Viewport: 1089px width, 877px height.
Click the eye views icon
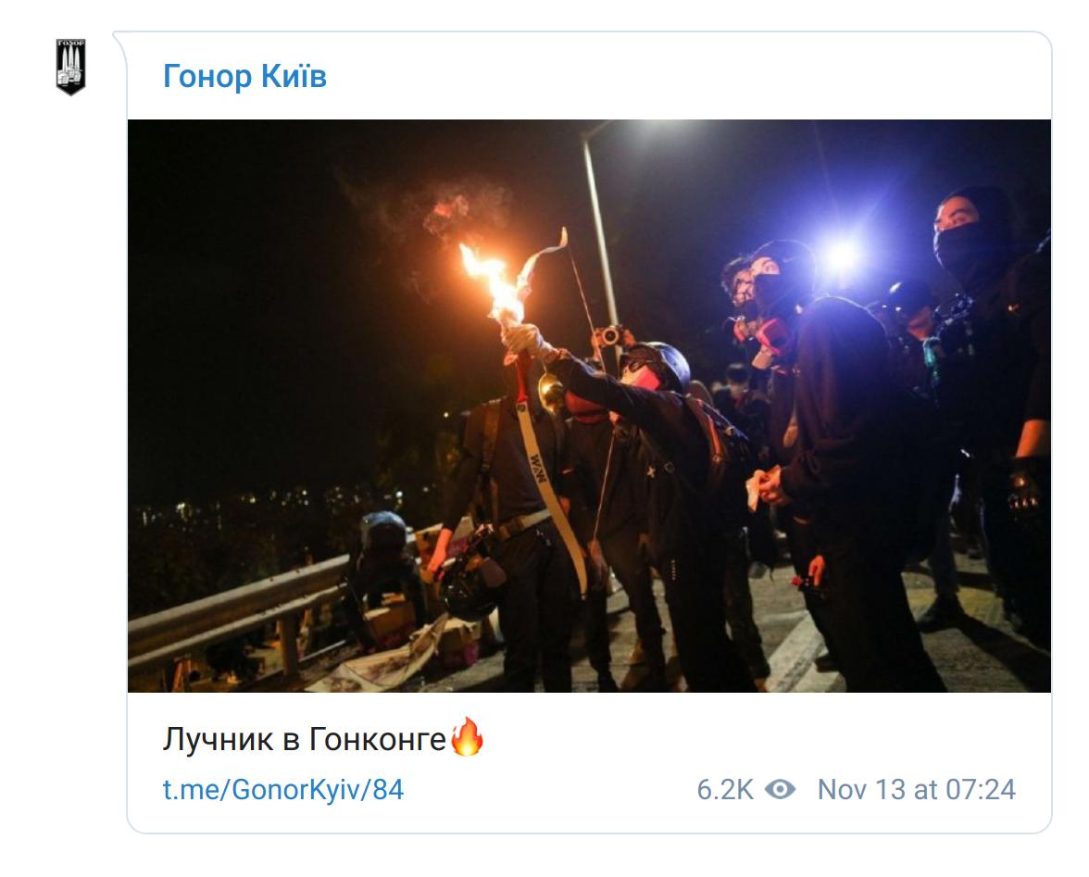[x=781, y=790]
